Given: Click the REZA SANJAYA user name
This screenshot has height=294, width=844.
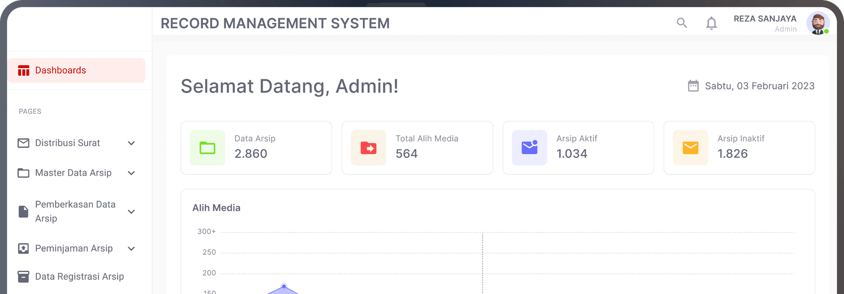Looking at the screenshot, I should point(765,18).
